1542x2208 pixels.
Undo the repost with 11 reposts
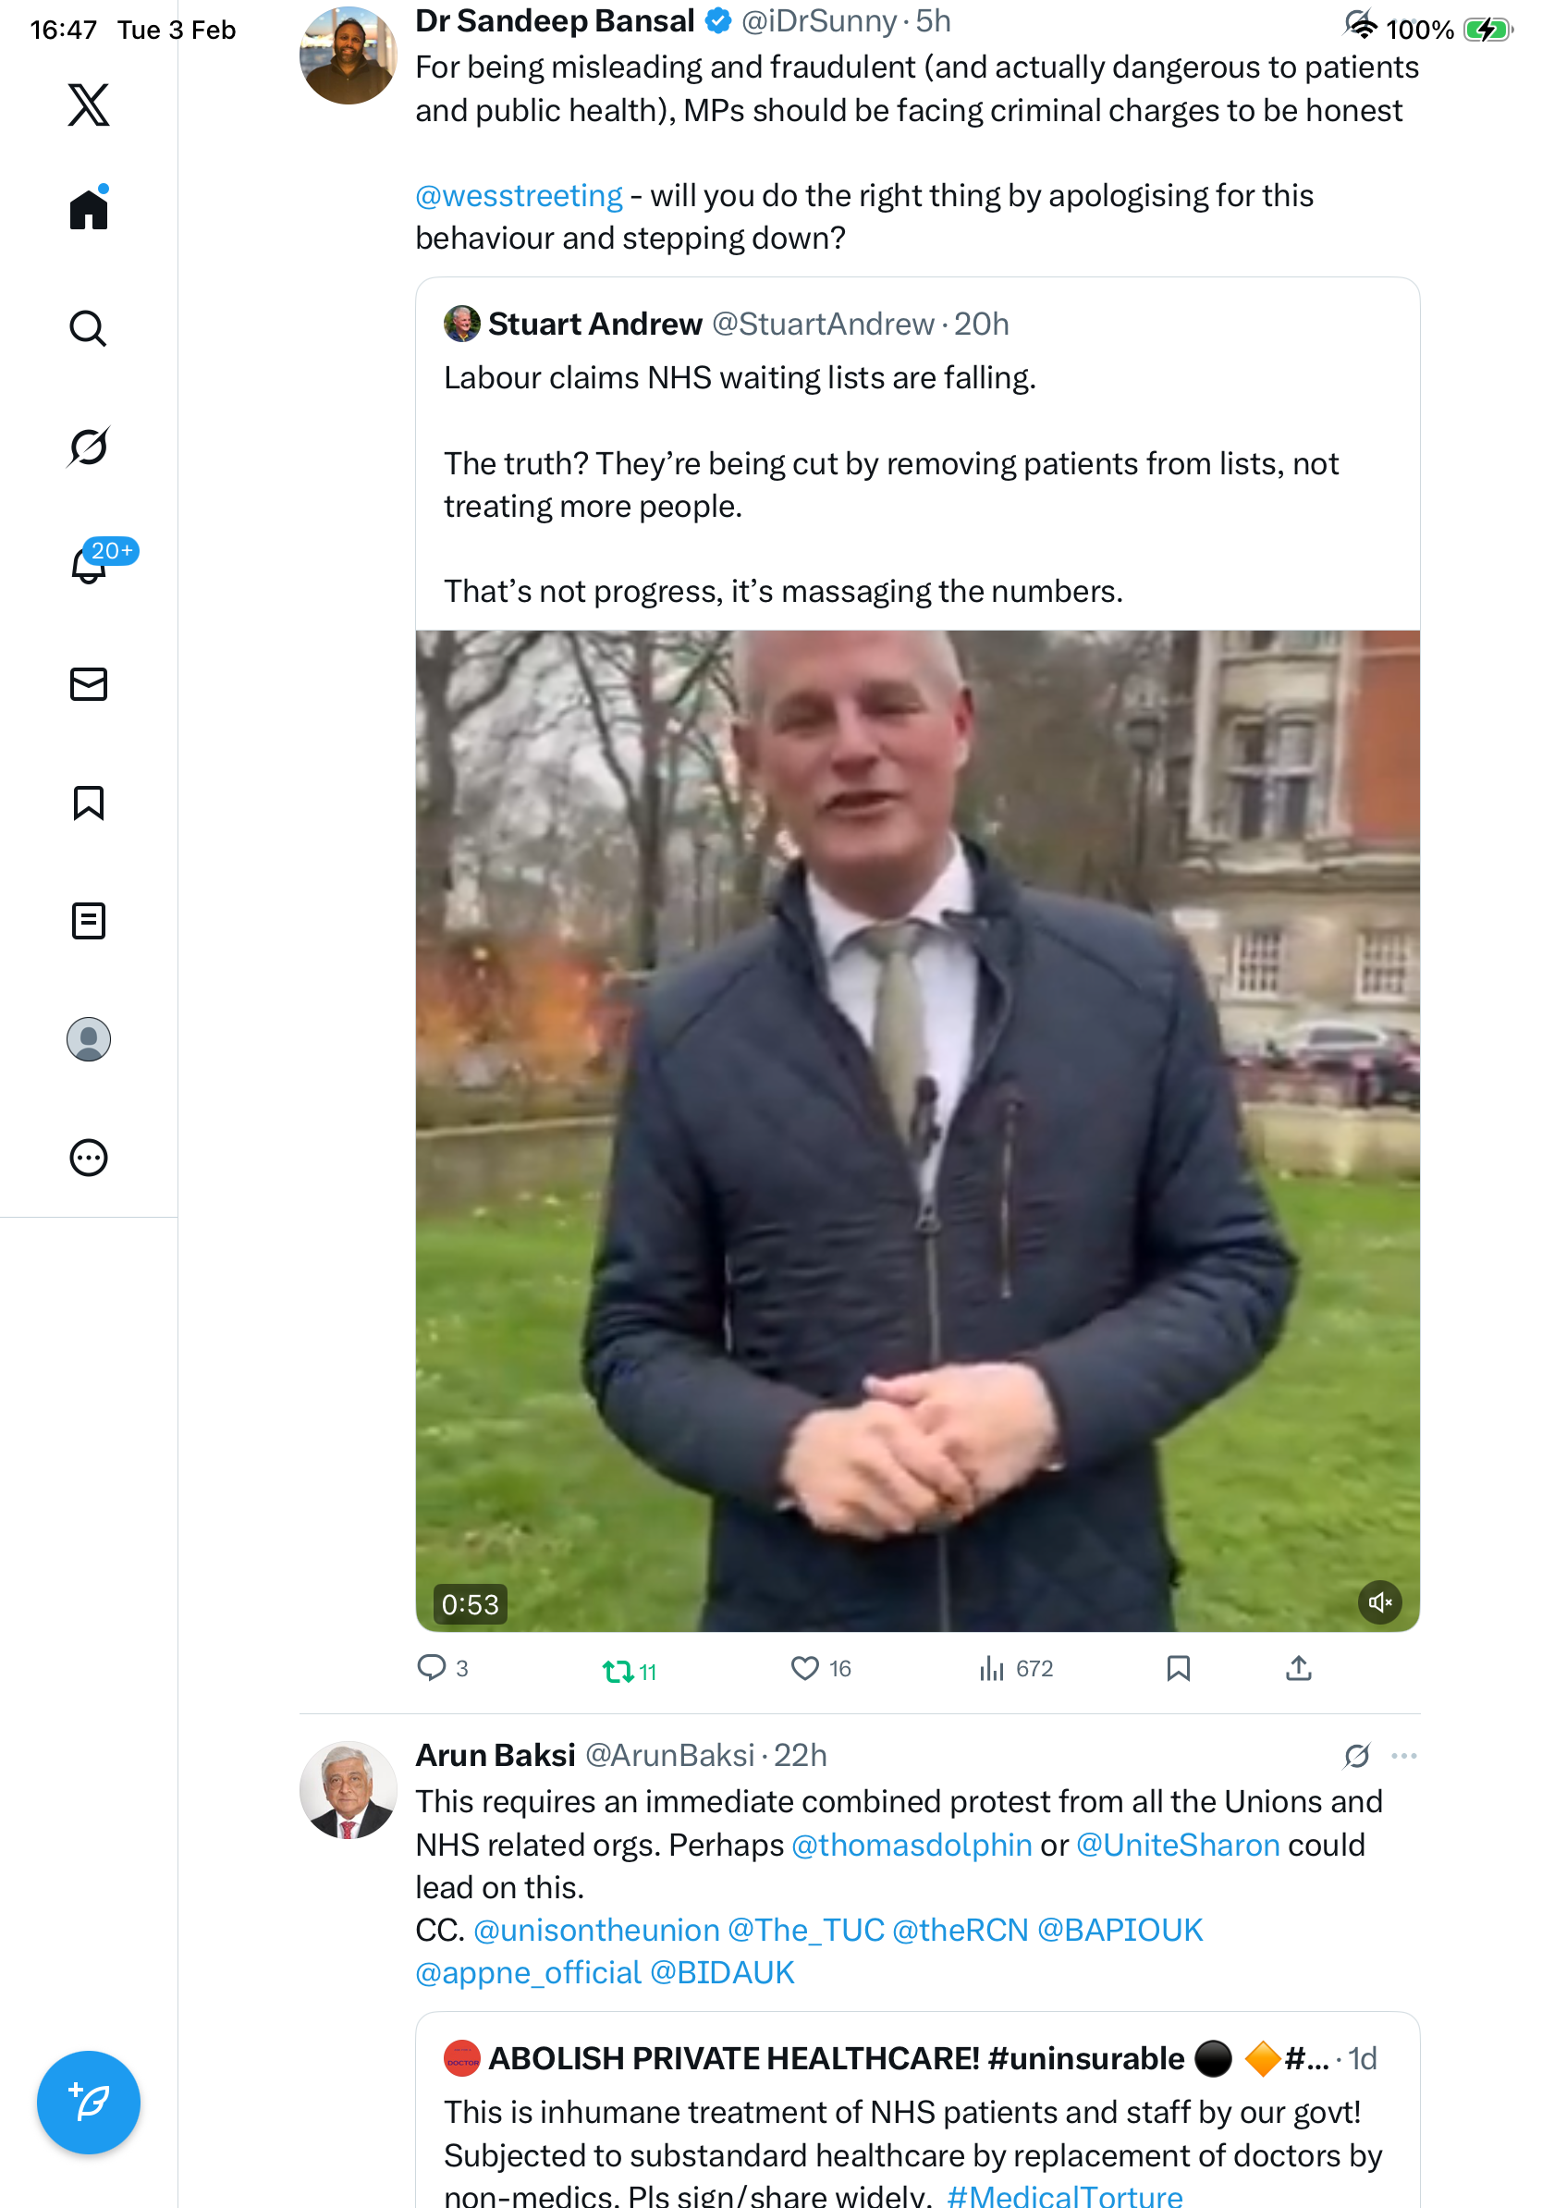pyautogui.click(x=618, y=1672)
